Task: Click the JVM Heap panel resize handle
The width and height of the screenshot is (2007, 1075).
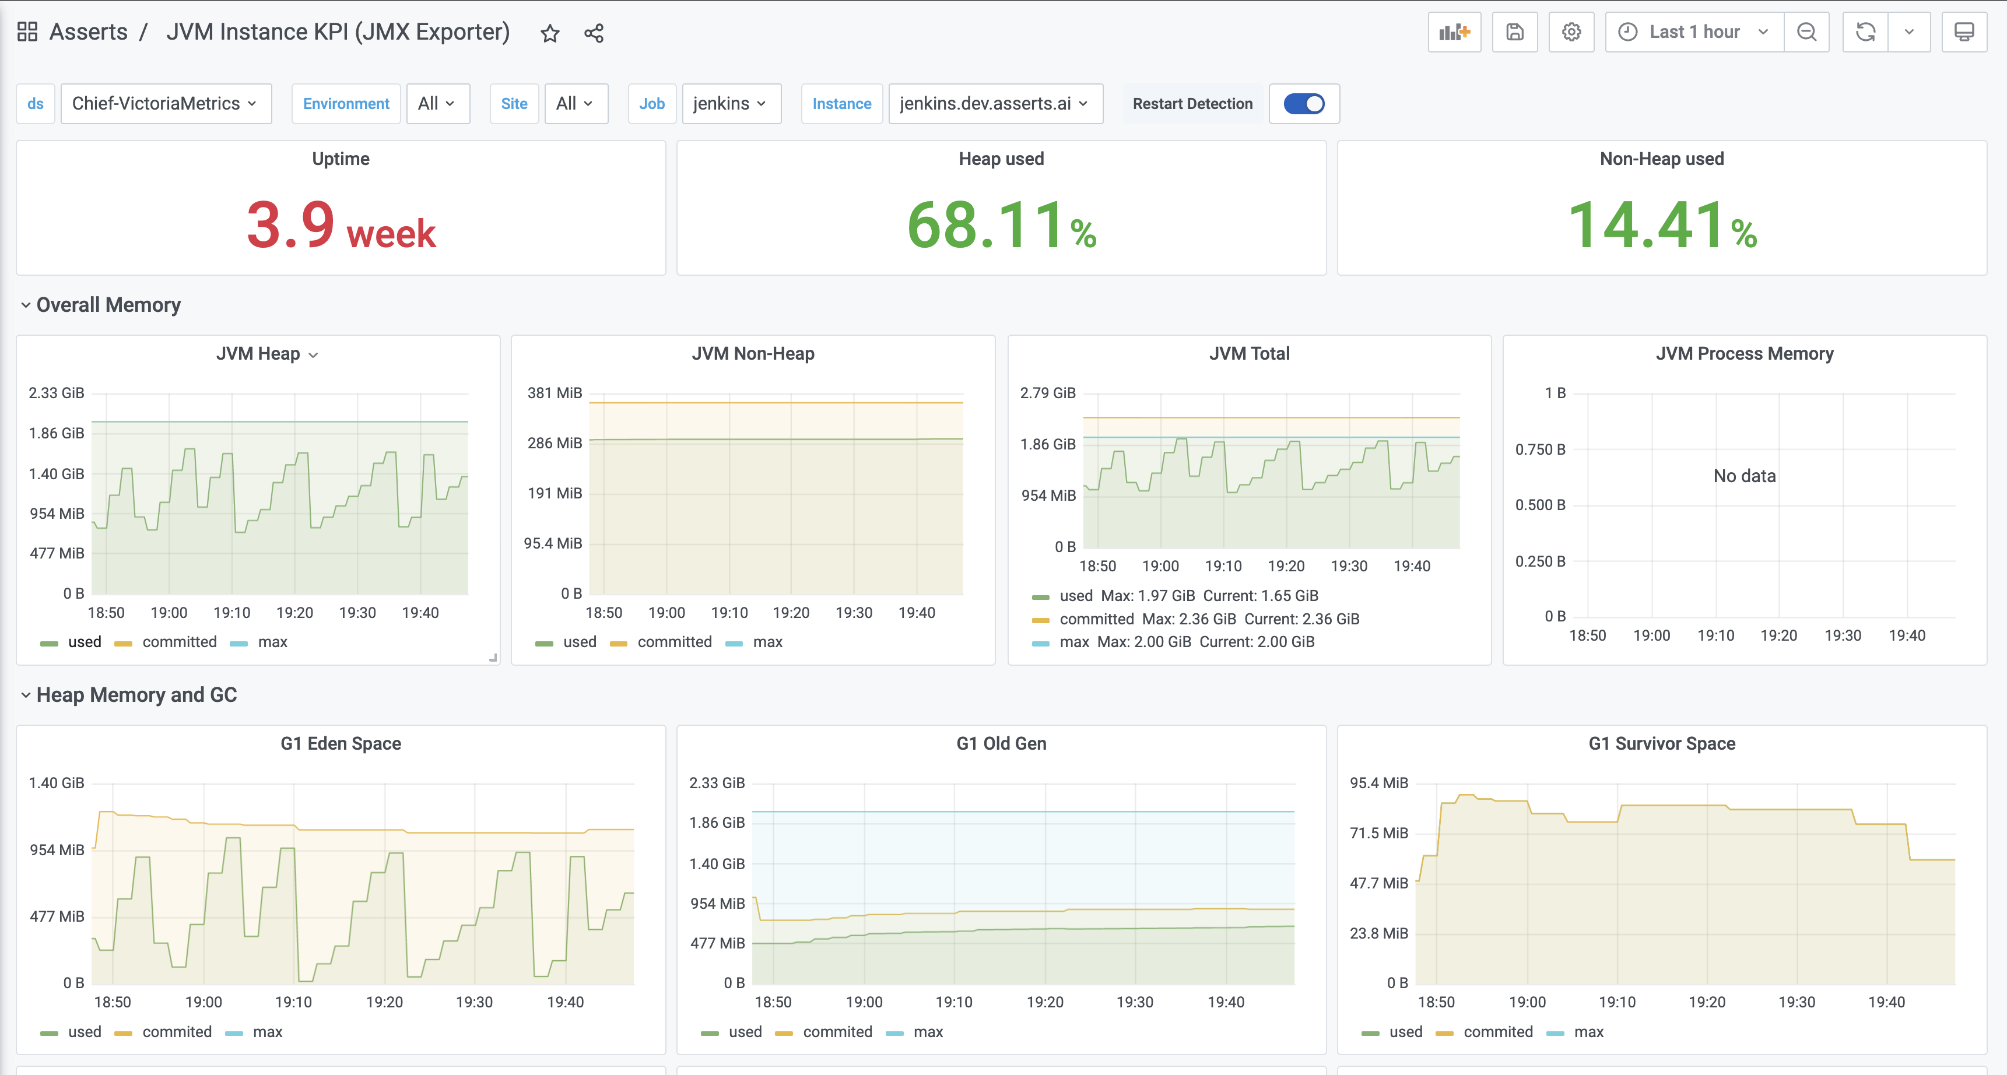Action: [x=494, y=658]
